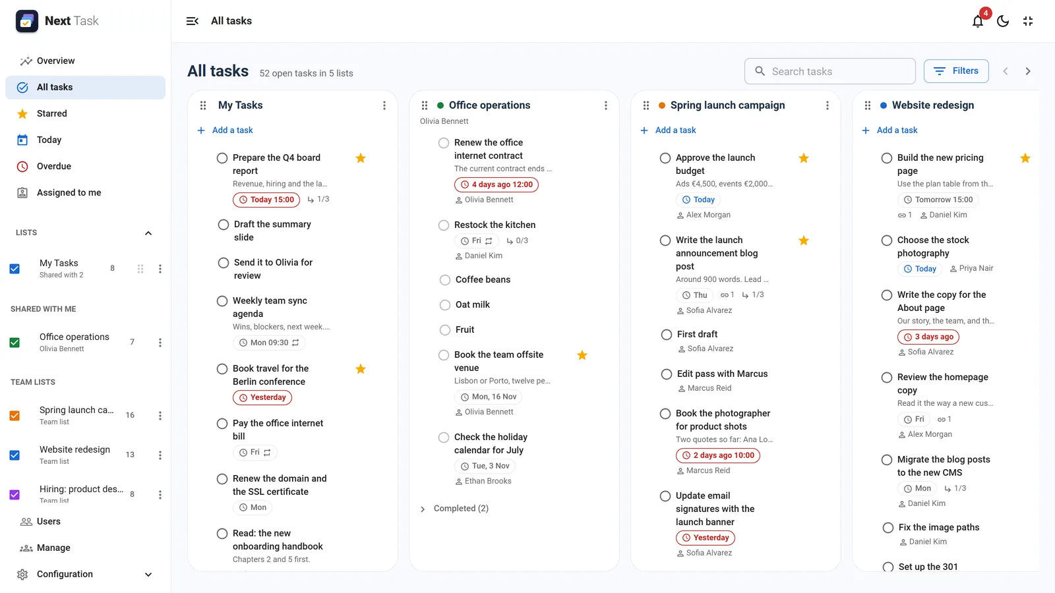Click the orange Spring launch campaign color dot
The height and width of the screenshot is (593, 1055).
[661, 105]
